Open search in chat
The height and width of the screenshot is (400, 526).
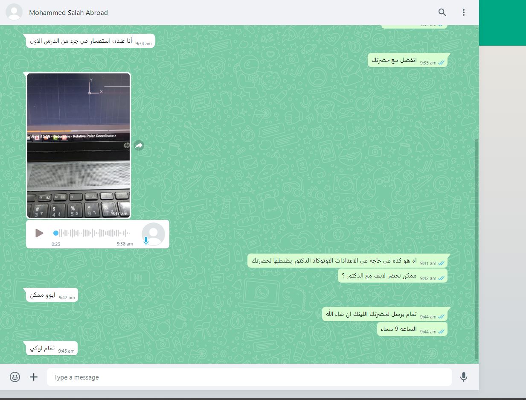coord(442,12)
